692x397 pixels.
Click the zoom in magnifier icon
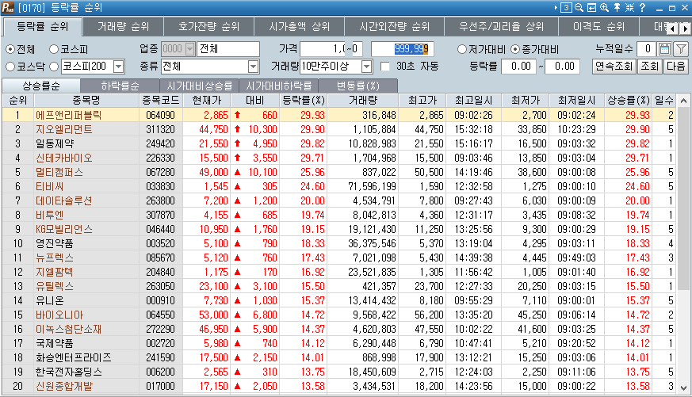[x=604, y=7]
